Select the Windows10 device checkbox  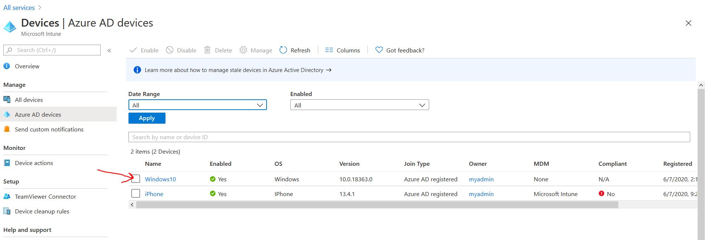(136, 179)
